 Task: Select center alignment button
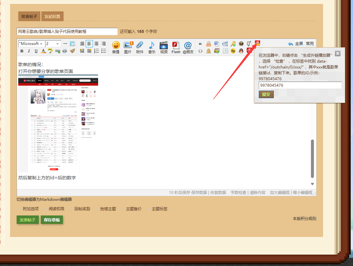coord(96,43)
